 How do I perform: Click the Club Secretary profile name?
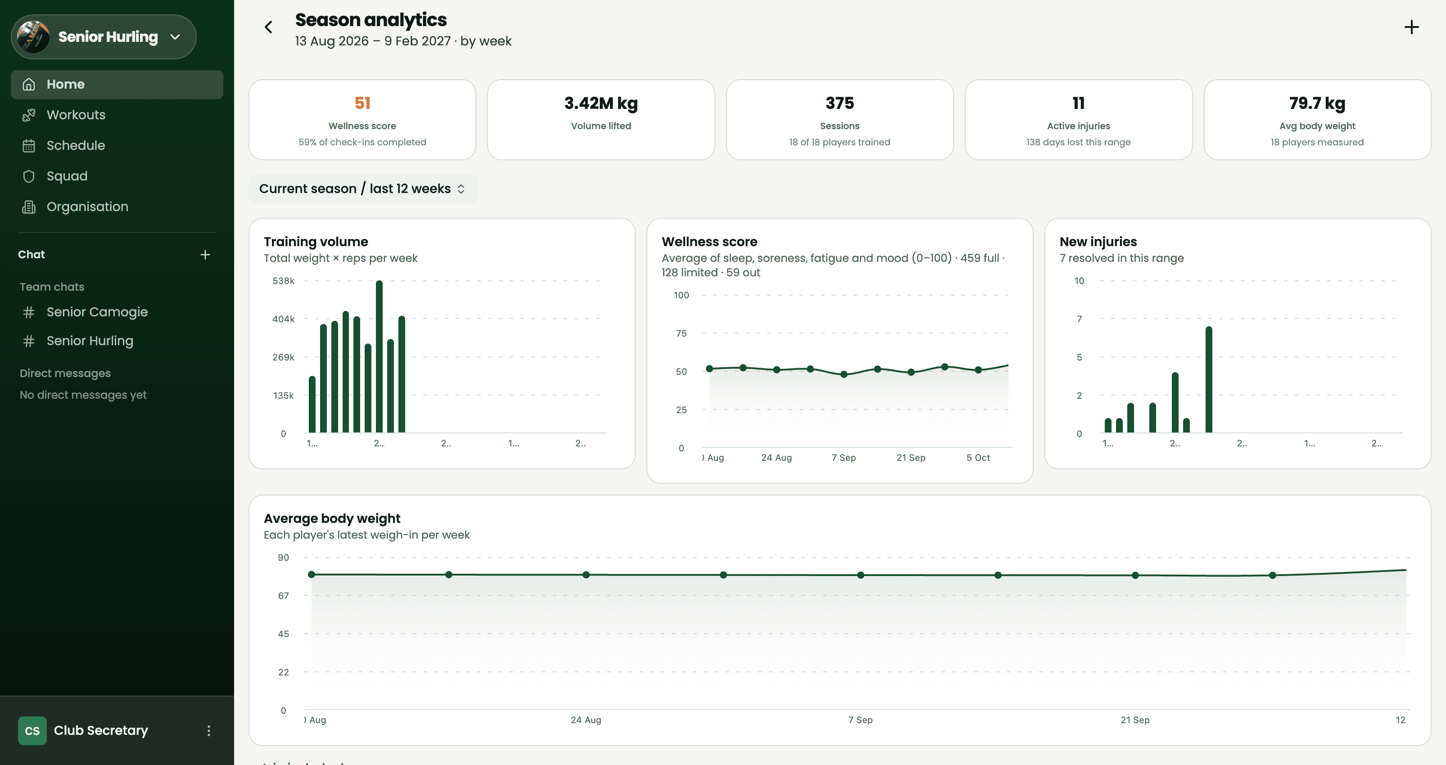click(x=101, y=730)
